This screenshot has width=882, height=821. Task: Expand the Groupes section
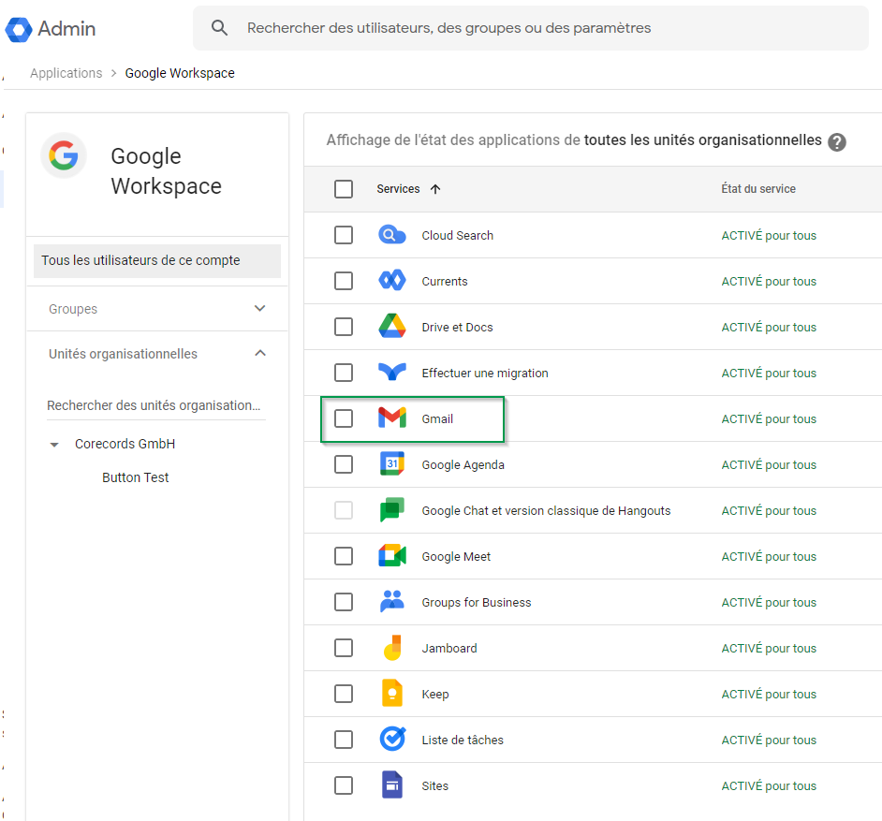(x=260, y=308)
